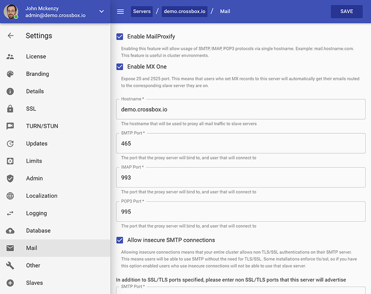Click the Branding palette icon

click(x=10, y=74)
